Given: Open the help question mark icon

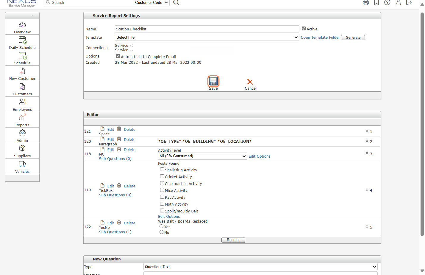Looking at the screenshot, I should pyautogui.click(x=387, y=2).
